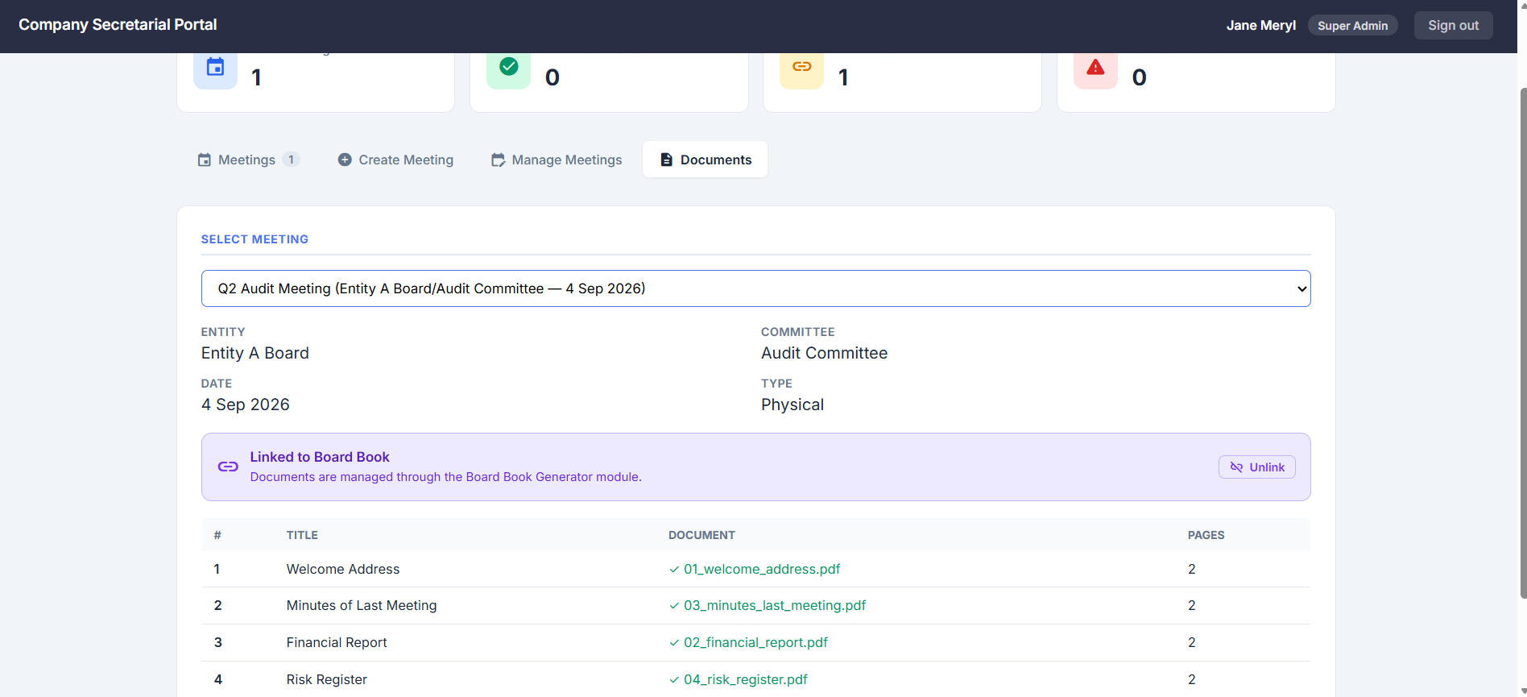Click the plus icon in Create Meeting tab
This screenshot has height=697, width=1527.
tap(345, 160)
